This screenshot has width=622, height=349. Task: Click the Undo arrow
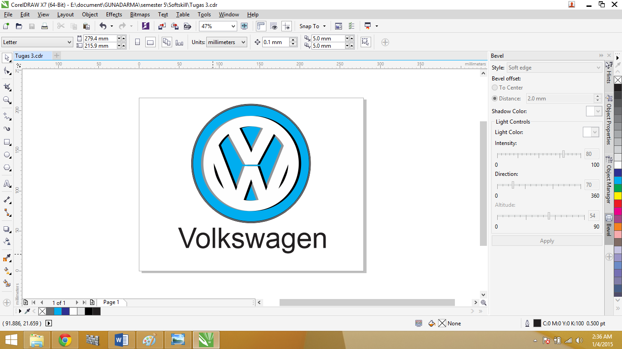click(x=103, y=26)
